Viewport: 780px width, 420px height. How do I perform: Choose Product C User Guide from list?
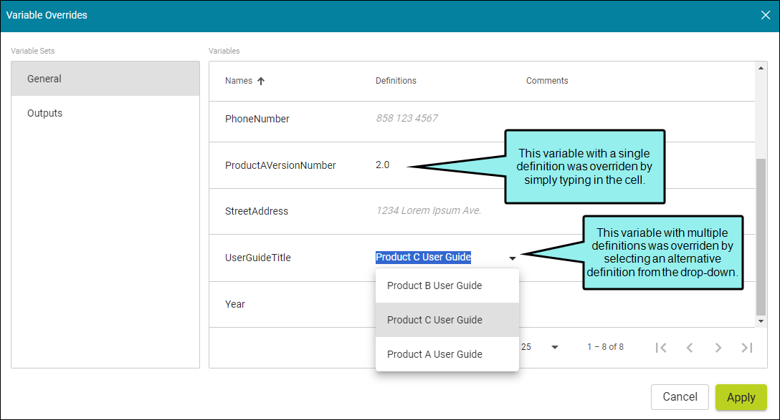click(x=447, y=320)
